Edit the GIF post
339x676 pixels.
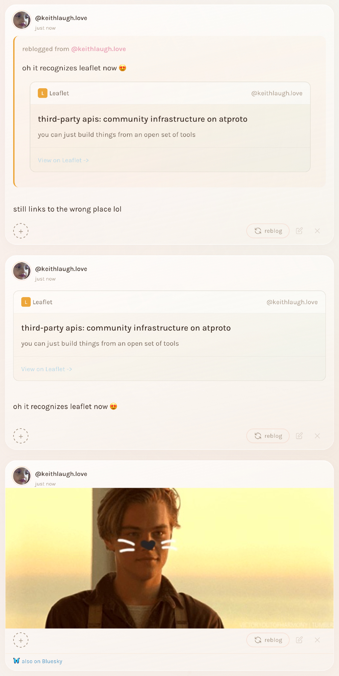(299, 640)
